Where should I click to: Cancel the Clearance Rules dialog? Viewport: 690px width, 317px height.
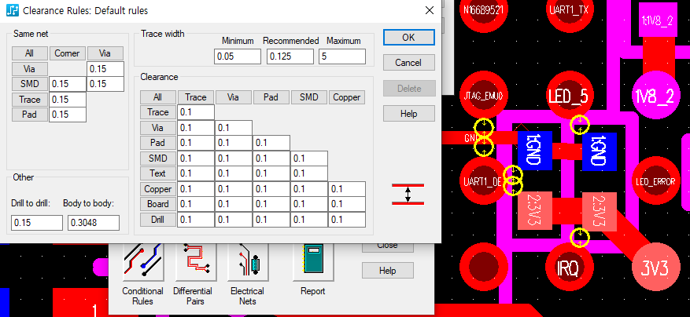[x=408, y=62]
